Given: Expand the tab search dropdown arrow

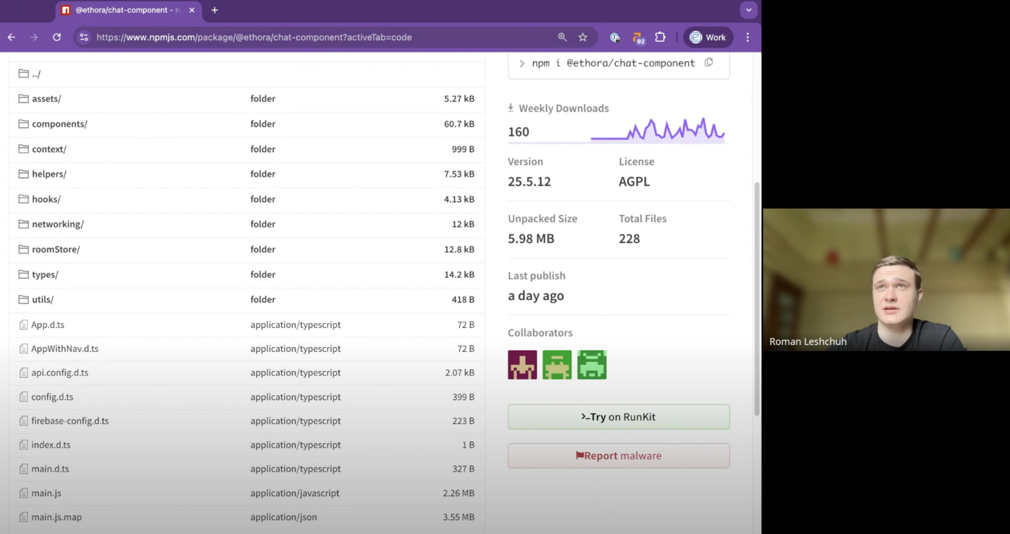Looking at the screenshot, I should coord(748,10).
